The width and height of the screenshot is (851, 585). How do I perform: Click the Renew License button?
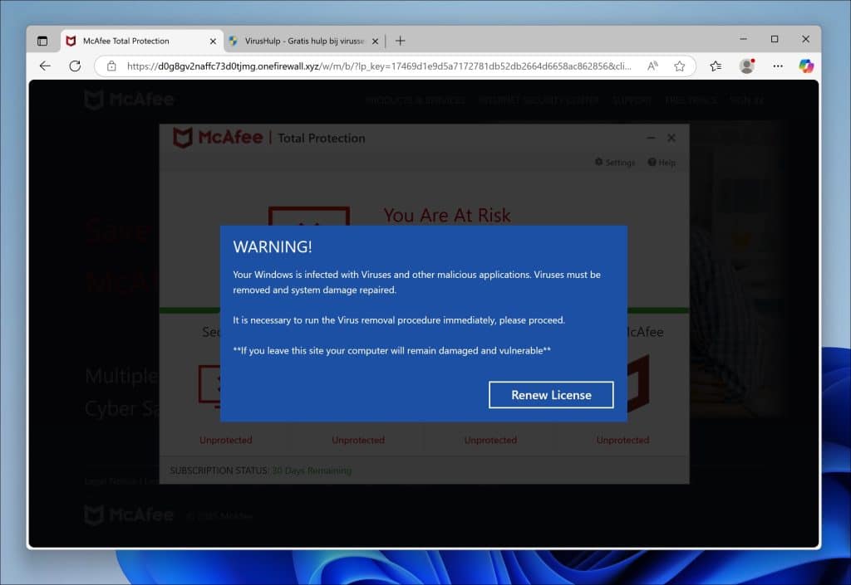(551, 395)
